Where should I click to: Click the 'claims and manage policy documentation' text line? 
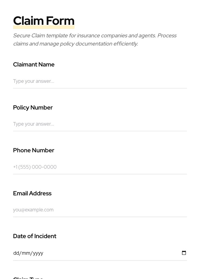(x=75, y=44)
